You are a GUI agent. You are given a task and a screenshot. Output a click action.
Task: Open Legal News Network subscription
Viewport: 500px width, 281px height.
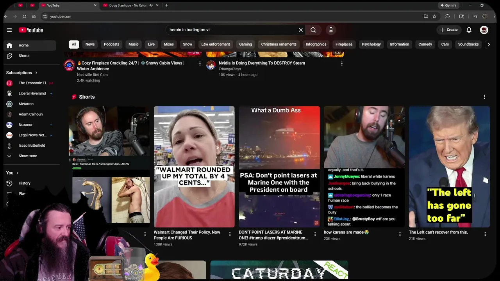[30, 135]
